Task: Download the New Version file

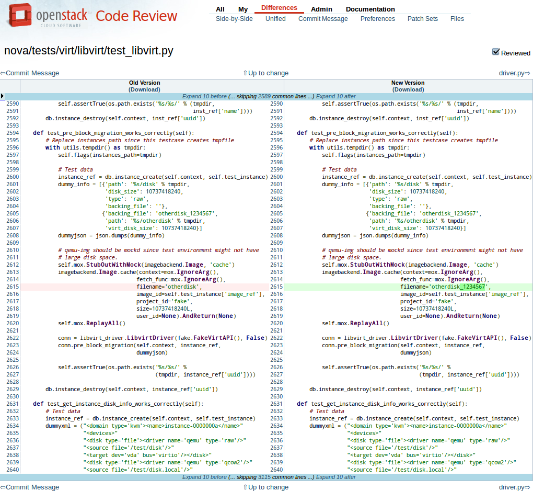Action: pyautogui.click(x=408, y=89)
